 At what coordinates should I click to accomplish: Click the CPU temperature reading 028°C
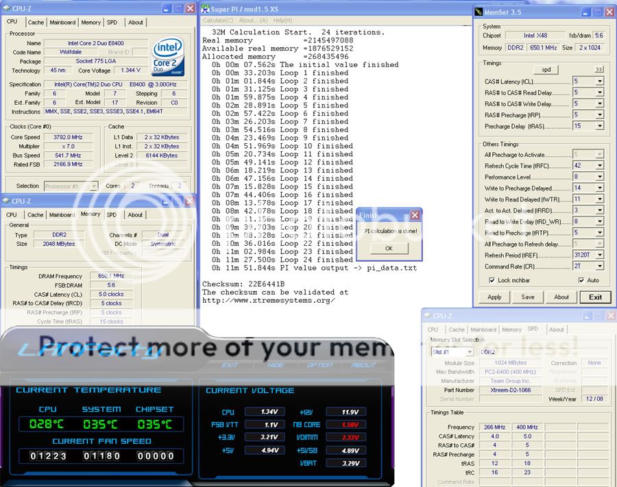[47, 424]
